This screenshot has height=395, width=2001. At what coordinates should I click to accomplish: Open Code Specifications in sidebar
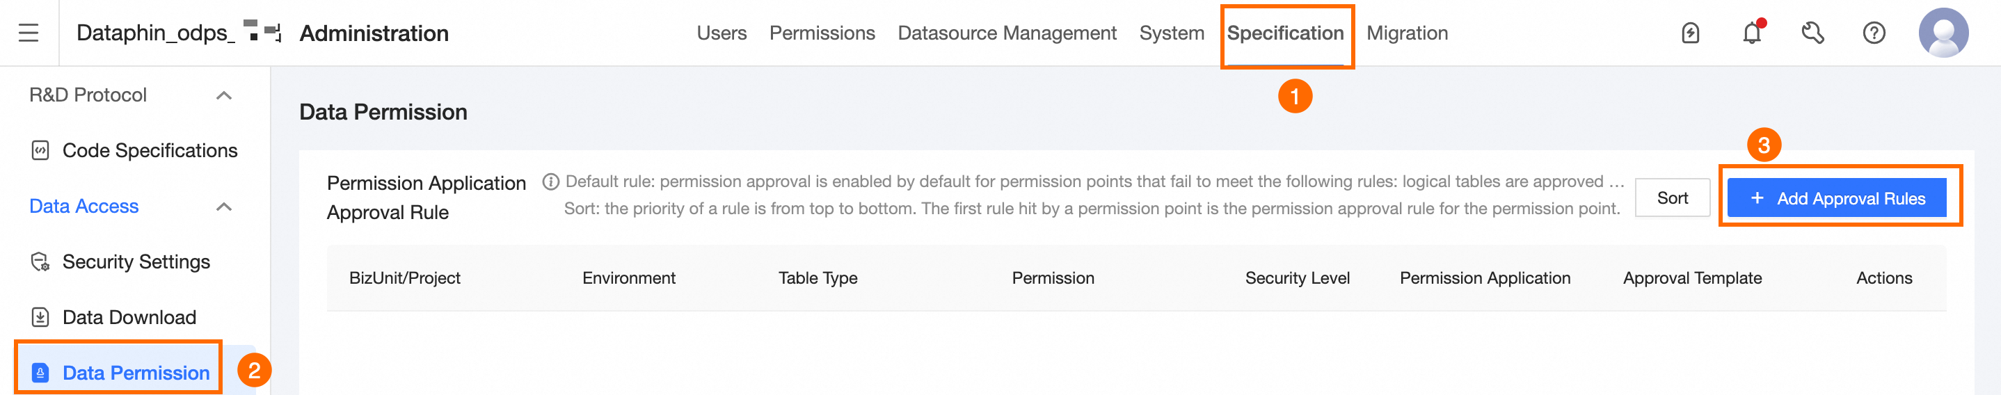click(x=149, y=150)
